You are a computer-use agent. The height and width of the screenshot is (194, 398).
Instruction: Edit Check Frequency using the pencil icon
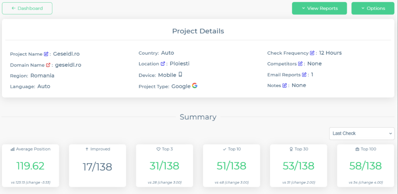[x=312, y=53]
